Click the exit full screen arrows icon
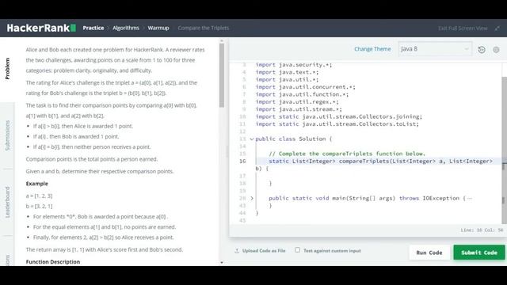The width and height of the screenshot is (507, 285). click(x=497, y=28)
